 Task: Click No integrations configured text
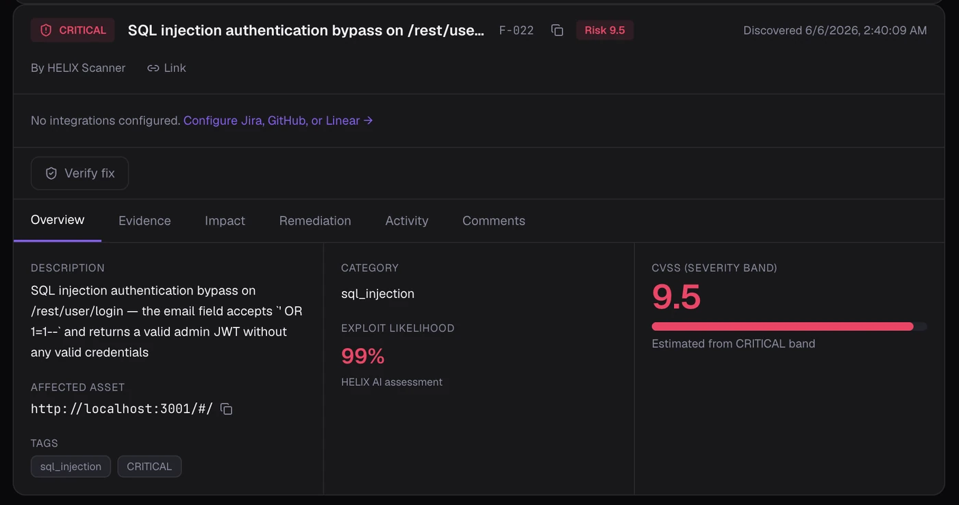tap(105, 121)
